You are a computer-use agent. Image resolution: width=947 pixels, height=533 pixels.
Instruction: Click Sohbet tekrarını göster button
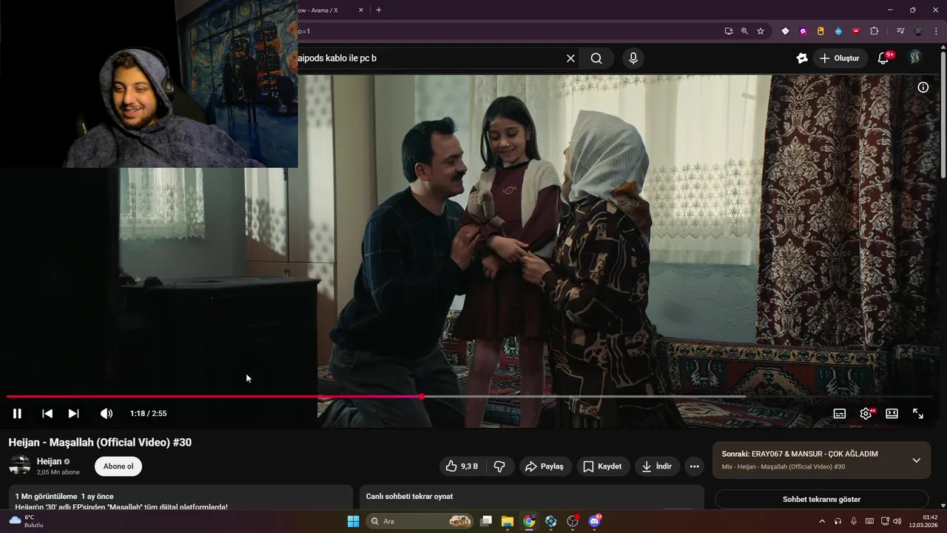coord(821,499)
